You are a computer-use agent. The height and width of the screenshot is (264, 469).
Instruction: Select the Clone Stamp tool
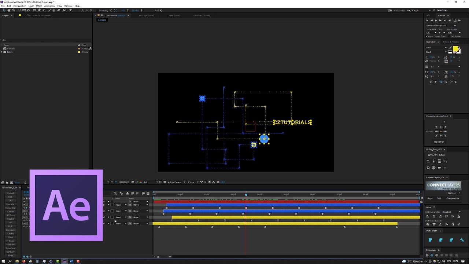[x=54, y=10]
